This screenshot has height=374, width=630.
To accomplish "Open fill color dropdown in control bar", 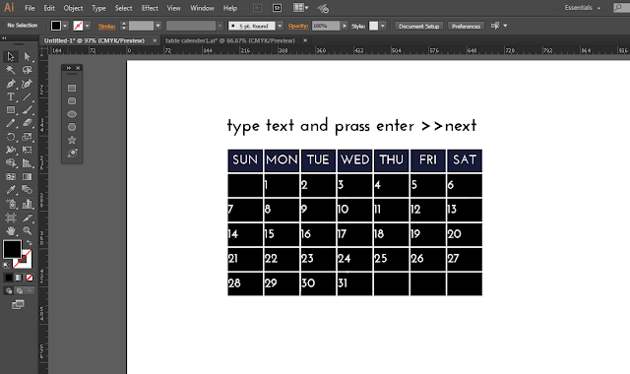I will click(x=65, y=26).
